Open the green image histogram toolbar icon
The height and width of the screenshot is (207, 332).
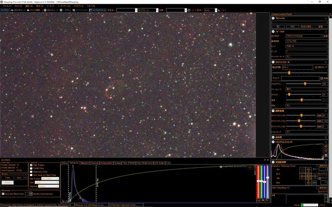pyautogui.click(x=219, y=10)
